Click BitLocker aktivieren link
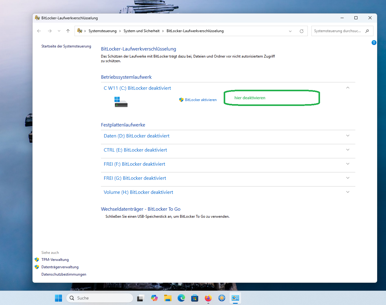 pyautogui.click(x=201, y=100)
